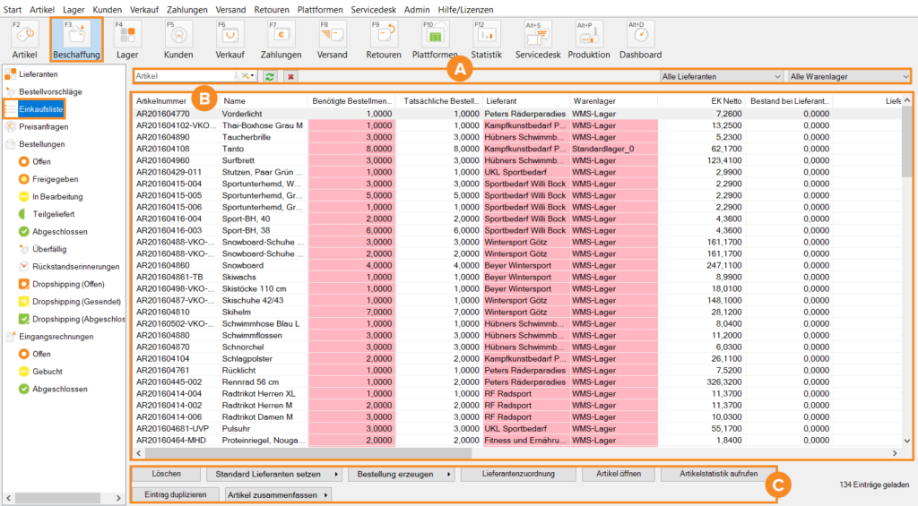918x506 pixels.
Task: Open the Artikel module icon
Action: coord(24,34)
